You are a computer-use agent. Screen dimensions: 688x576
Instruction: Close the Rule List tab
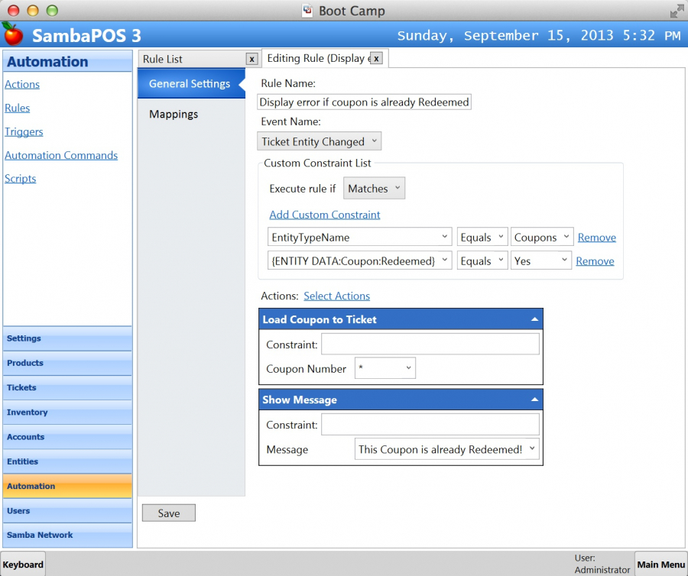click(x=252, y=59)
